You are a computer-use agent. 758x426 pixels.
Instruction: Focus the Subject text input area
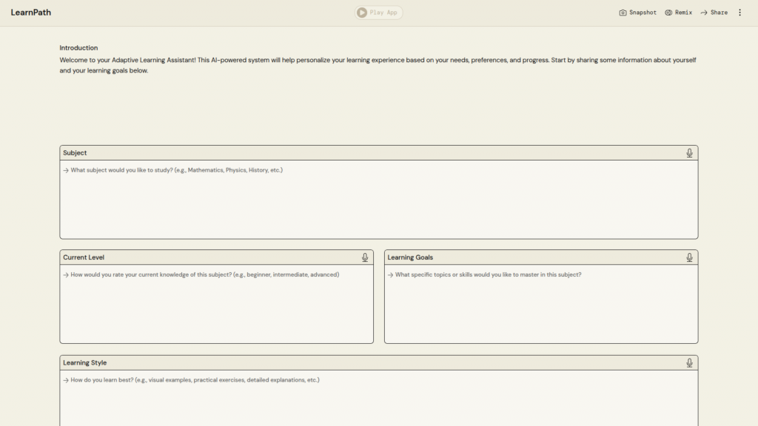[378, 200]
